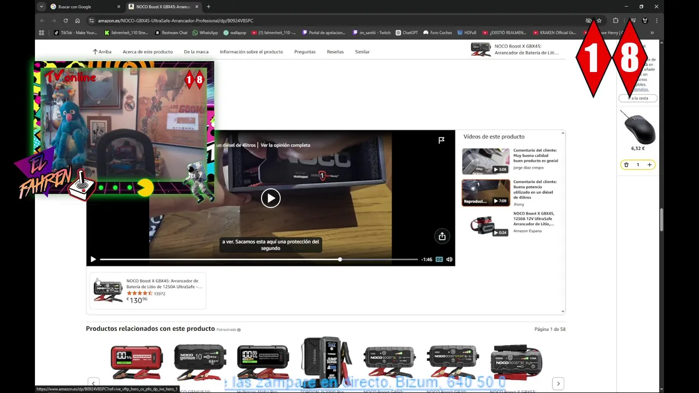Report the video with flag icon

point(441,140)
